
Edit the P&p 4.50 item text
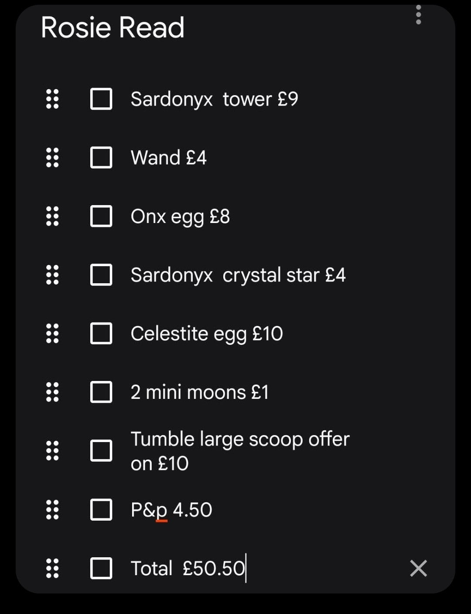tap(171, 510)
